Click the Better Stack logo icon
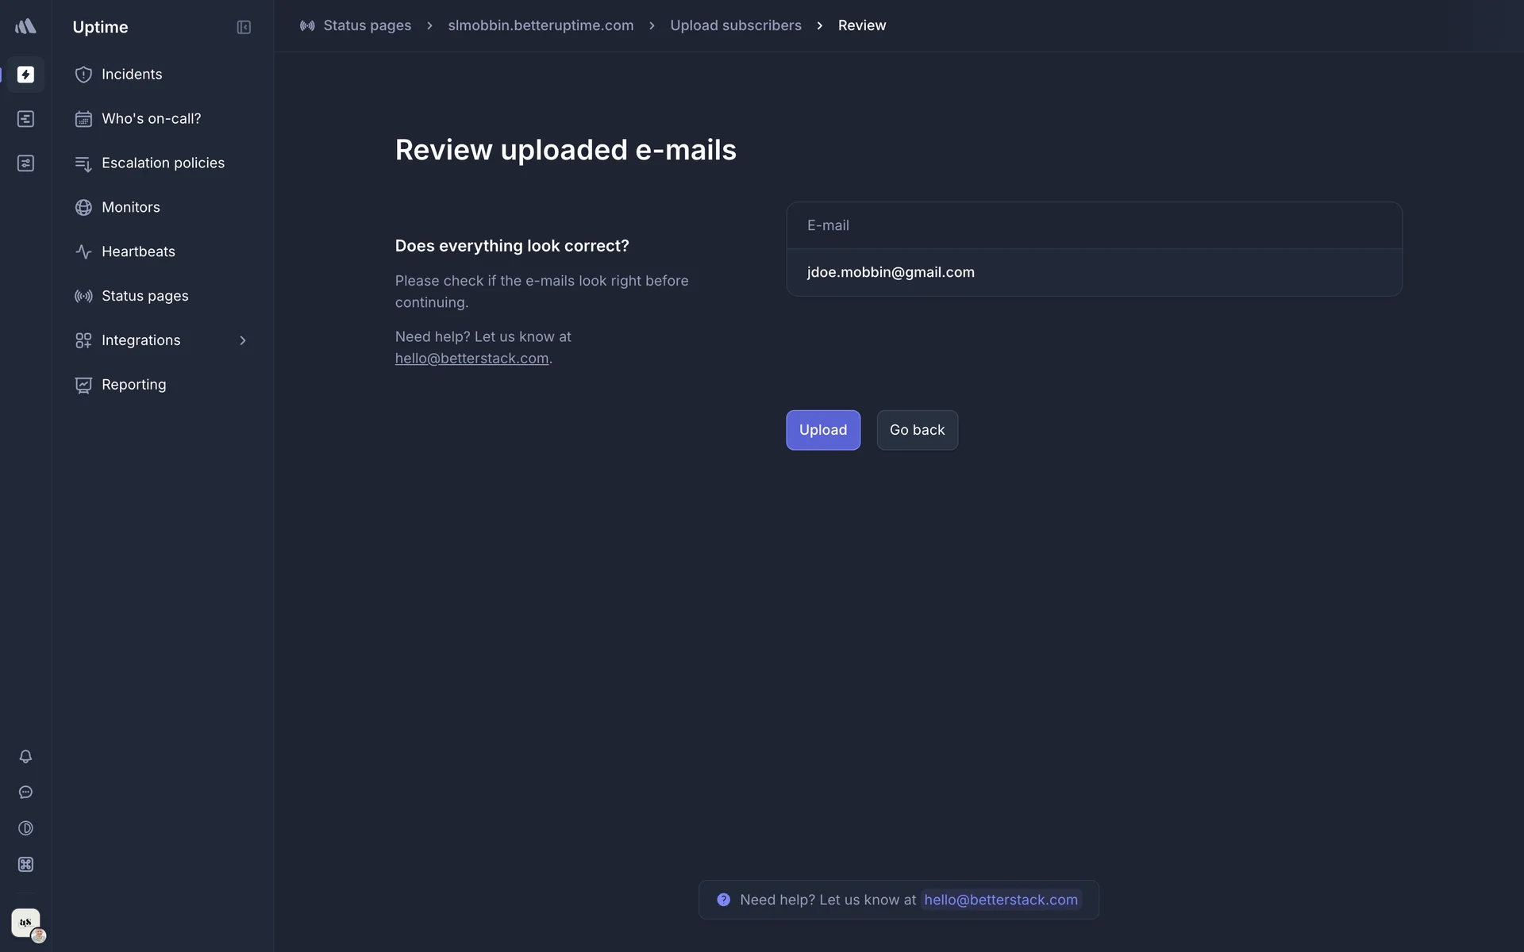 [x=25, y=26]
